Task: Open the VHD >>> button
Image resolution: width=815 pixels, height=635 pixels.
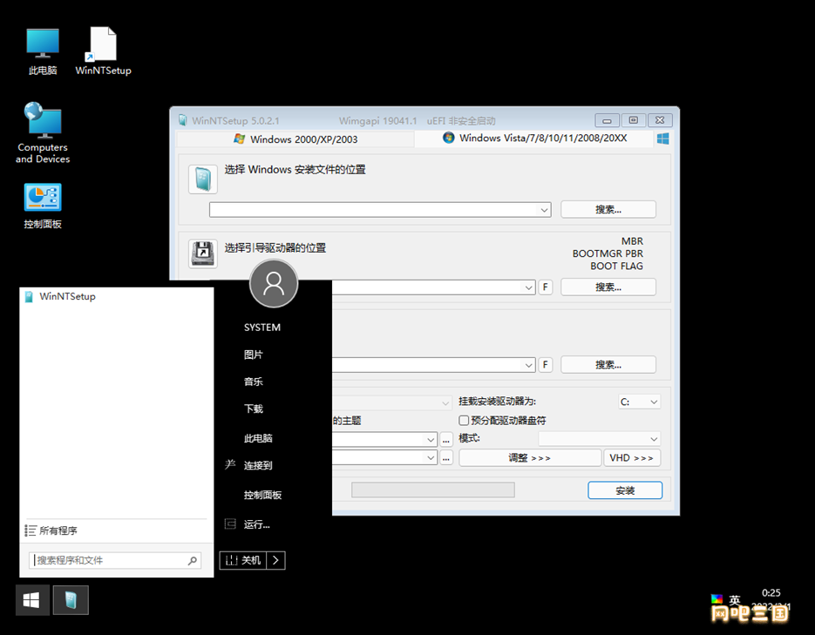Action: click(632, 458)
